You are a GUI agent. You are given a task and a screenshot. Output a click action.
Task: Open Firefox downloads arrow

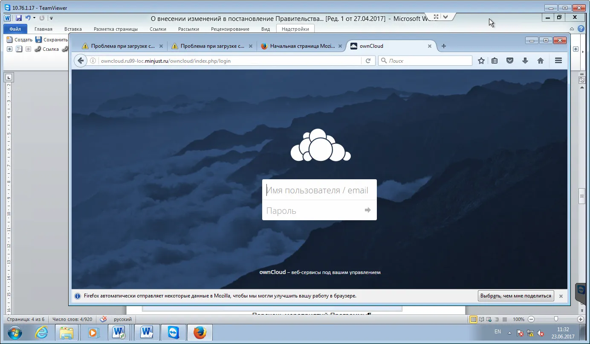525,61
